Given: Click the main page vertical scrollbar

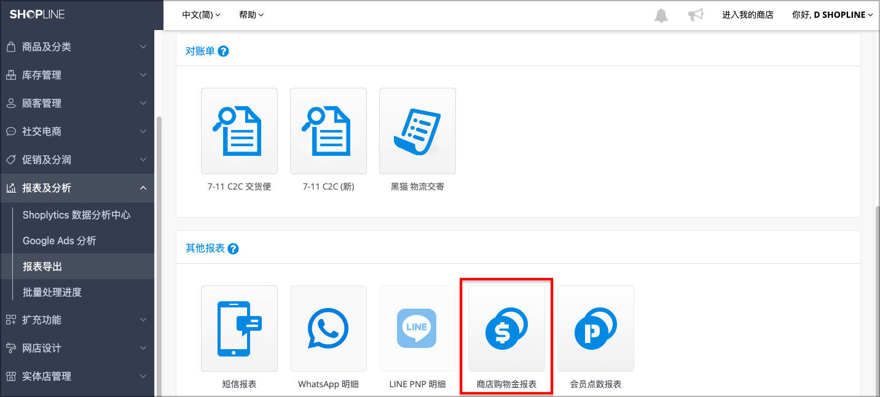Looking at the screenshot, I should (877, 301).
